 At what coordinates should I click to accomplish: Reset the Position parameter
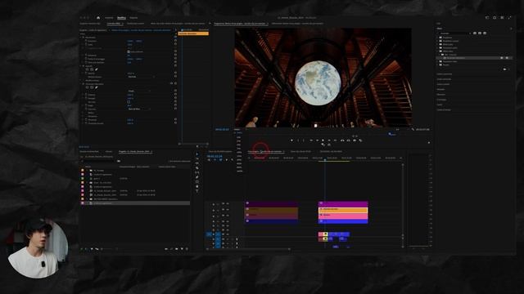175,41
